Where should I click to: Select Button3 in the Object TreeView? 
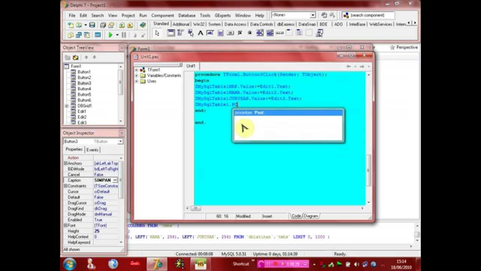click(84, 83)
